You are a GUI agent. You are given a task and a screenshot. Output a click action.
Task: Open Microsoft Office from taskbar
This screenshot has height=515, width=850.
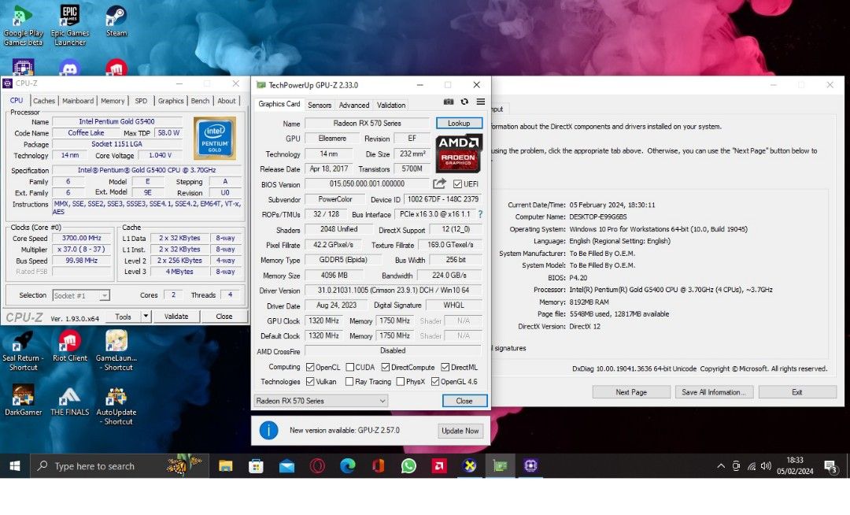(x=378, y=465)
